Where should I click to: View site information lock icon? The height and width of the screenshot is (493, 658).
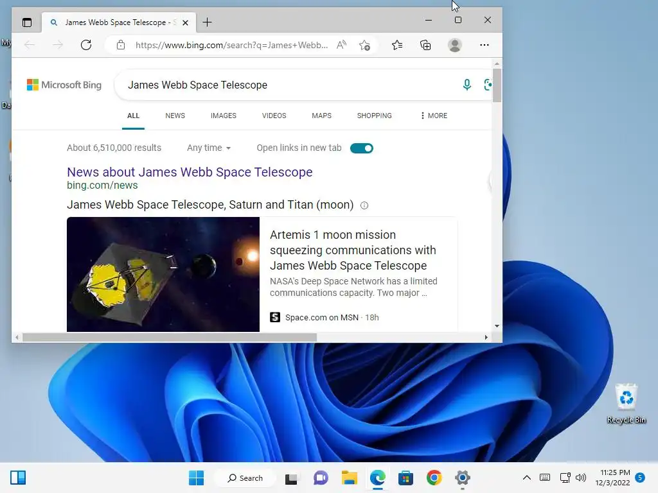tap(121, 45)
